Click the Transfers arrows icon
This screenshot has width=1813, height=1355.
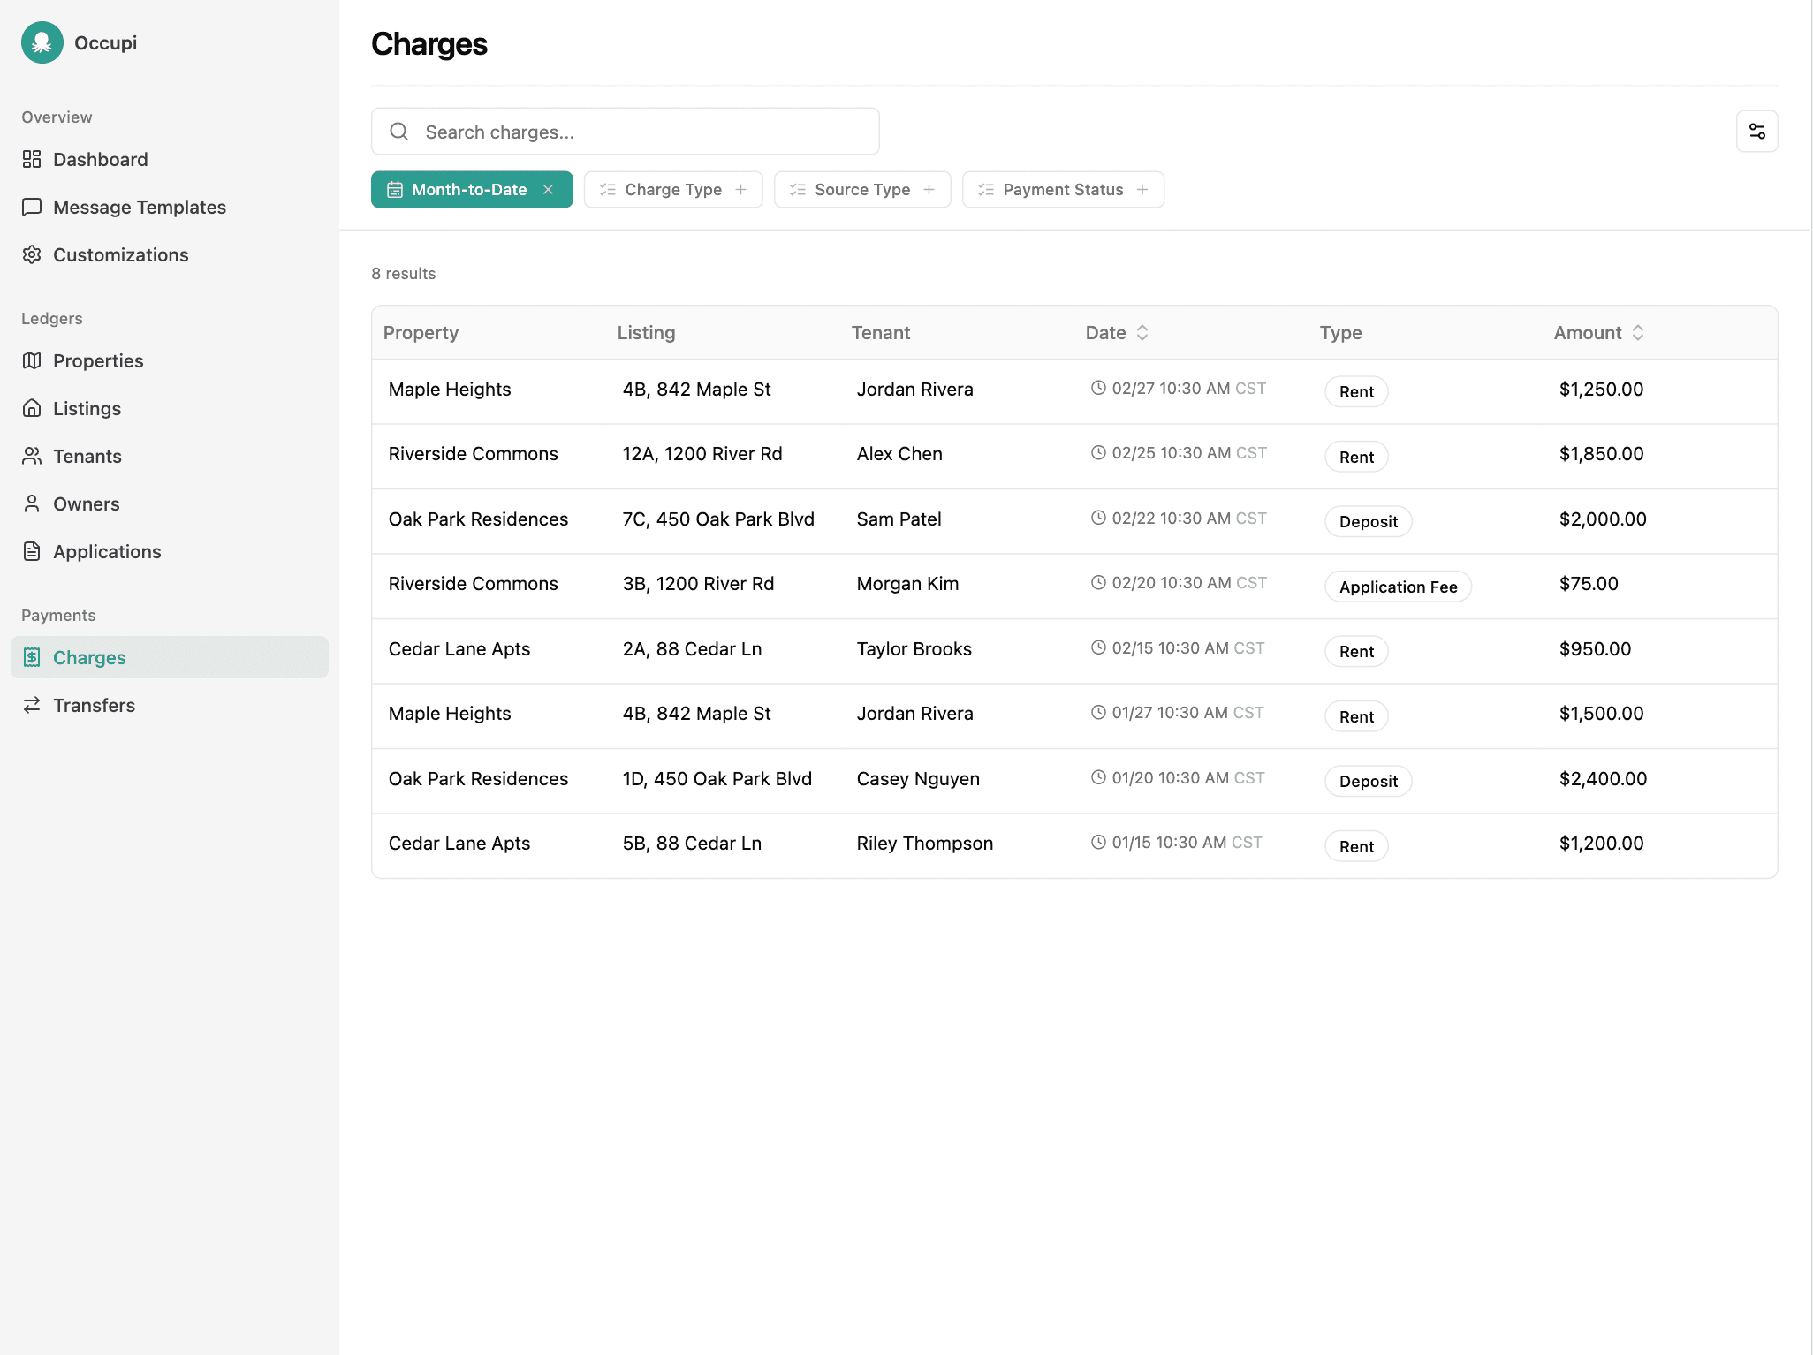point(32,705)
